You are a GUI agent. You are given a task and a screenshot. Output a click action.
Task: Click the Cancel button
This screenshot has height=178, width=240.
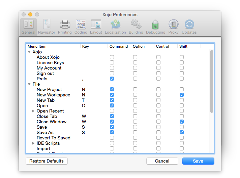(162, 161)
